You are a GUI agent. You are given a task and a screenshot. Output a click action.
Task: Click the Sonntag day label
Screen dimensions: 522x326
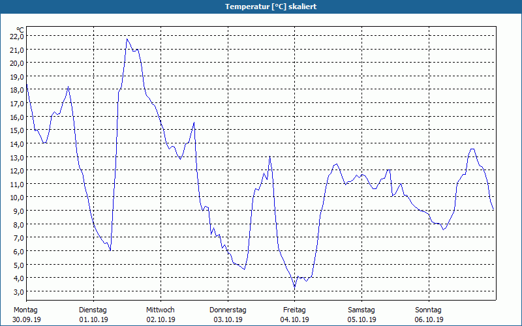click(429, 310)
